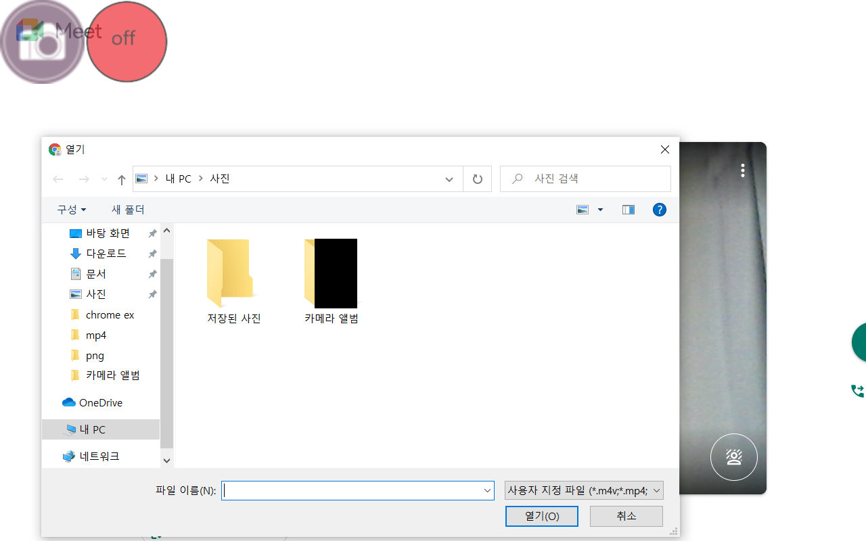Open the 구성 menu

click(72, 210)
